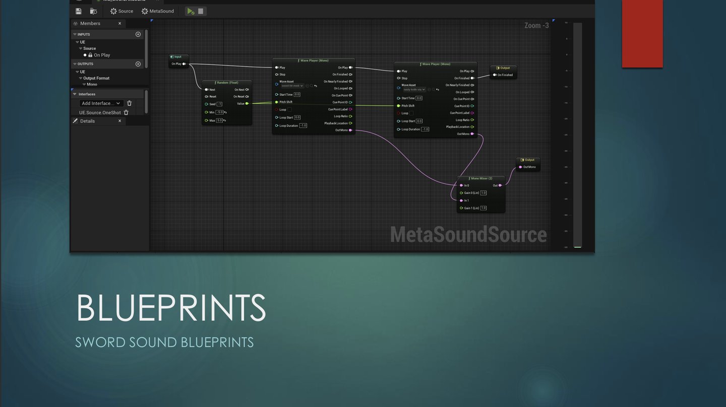Collapse the Interfaces section

[75, 94]
